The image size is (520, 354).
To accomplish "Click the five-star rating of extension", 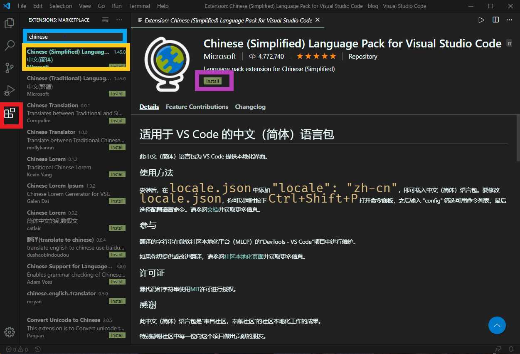I will pyautogui.click(x=316, y=56).
